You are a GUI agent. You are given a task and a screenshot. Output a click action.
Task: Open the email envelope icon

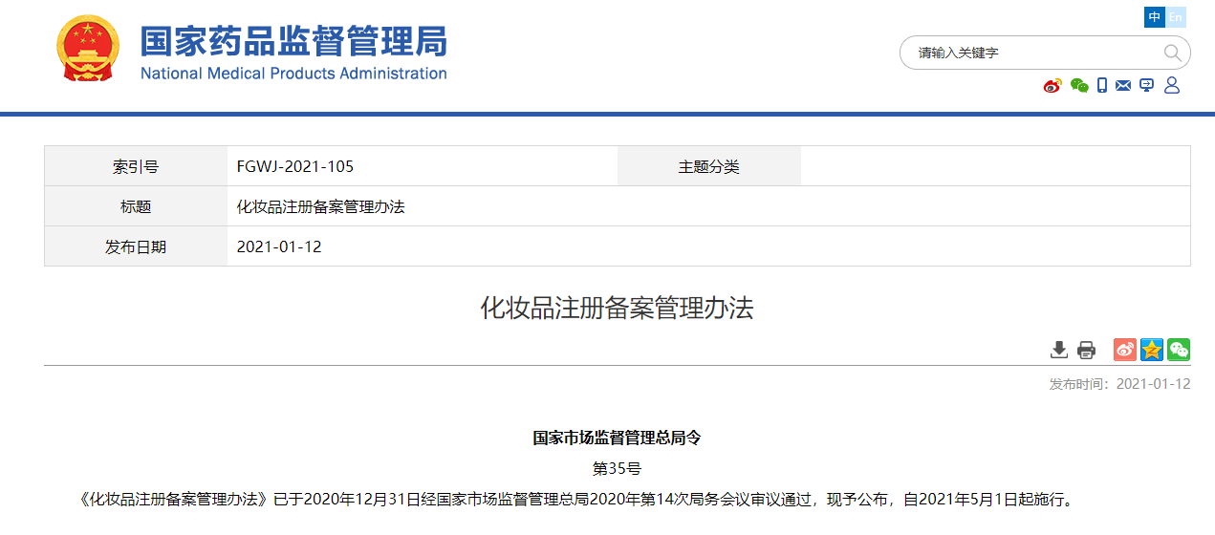pyautogui.click(x=1123, y=86)
